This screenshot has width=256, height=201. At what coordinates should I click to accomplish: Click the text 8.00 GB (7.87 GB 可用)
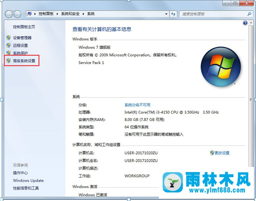point(144,120)
